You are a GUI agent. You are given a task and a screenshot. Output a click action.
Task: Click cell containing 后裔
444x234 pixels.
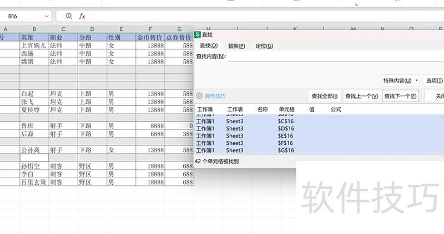pyautogui.click(x=34, y=134)
